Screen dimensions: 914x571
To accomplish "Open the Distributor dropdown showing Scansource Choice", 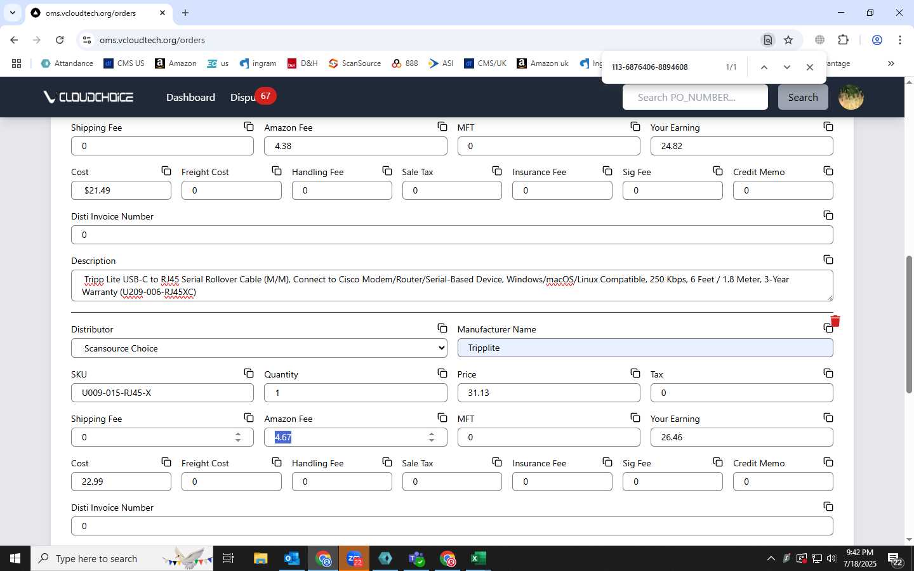I will click(259, 348).
